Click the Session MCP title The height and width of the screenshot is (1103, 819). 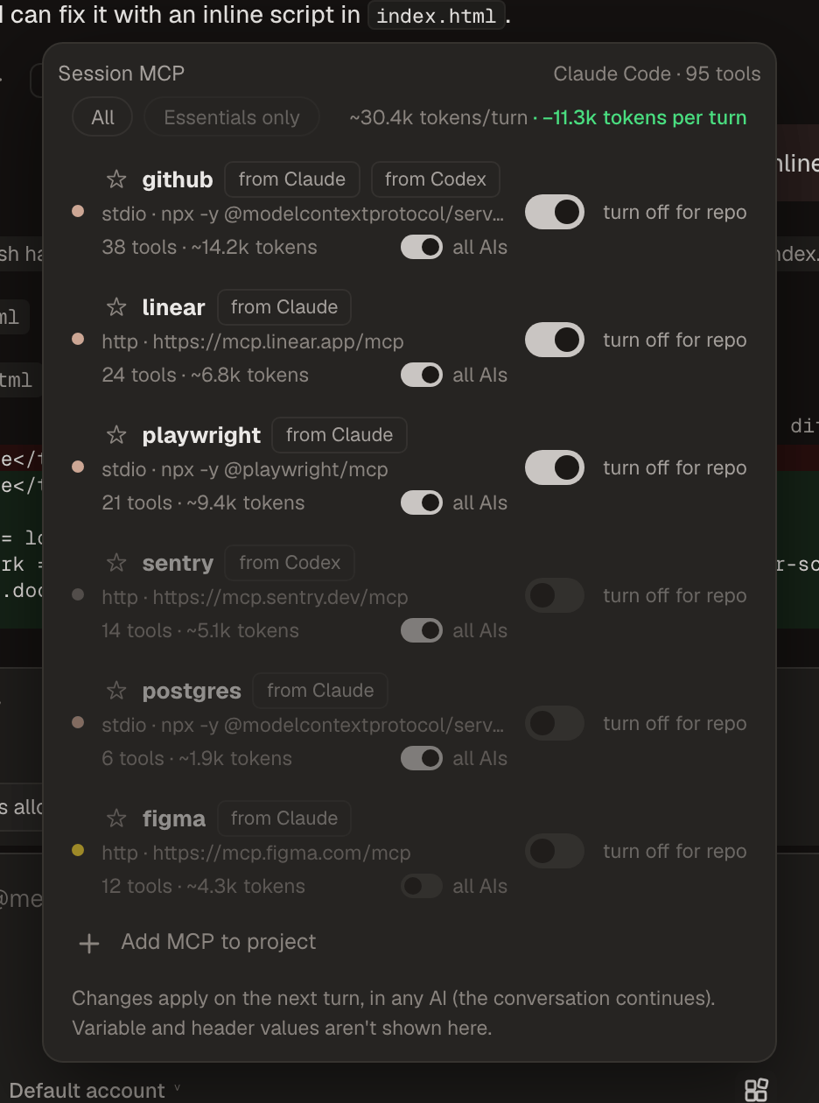coord(122,74)
